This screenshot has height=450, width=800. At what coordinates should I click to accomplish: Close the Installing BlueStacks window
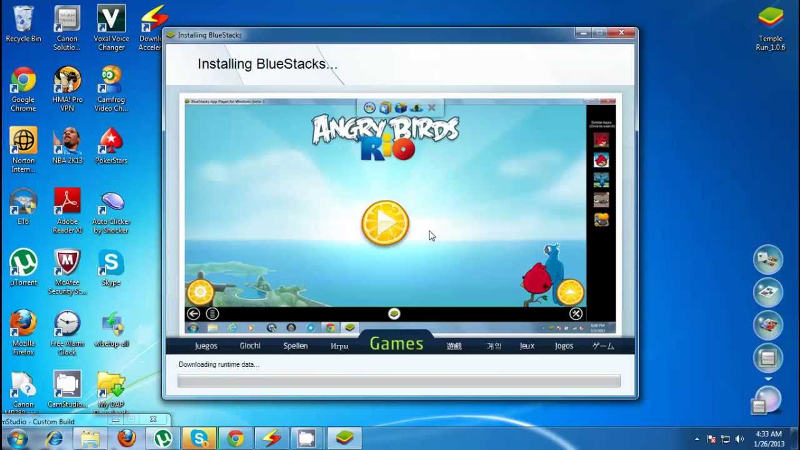pyautogui.click(x=621, y=32)
